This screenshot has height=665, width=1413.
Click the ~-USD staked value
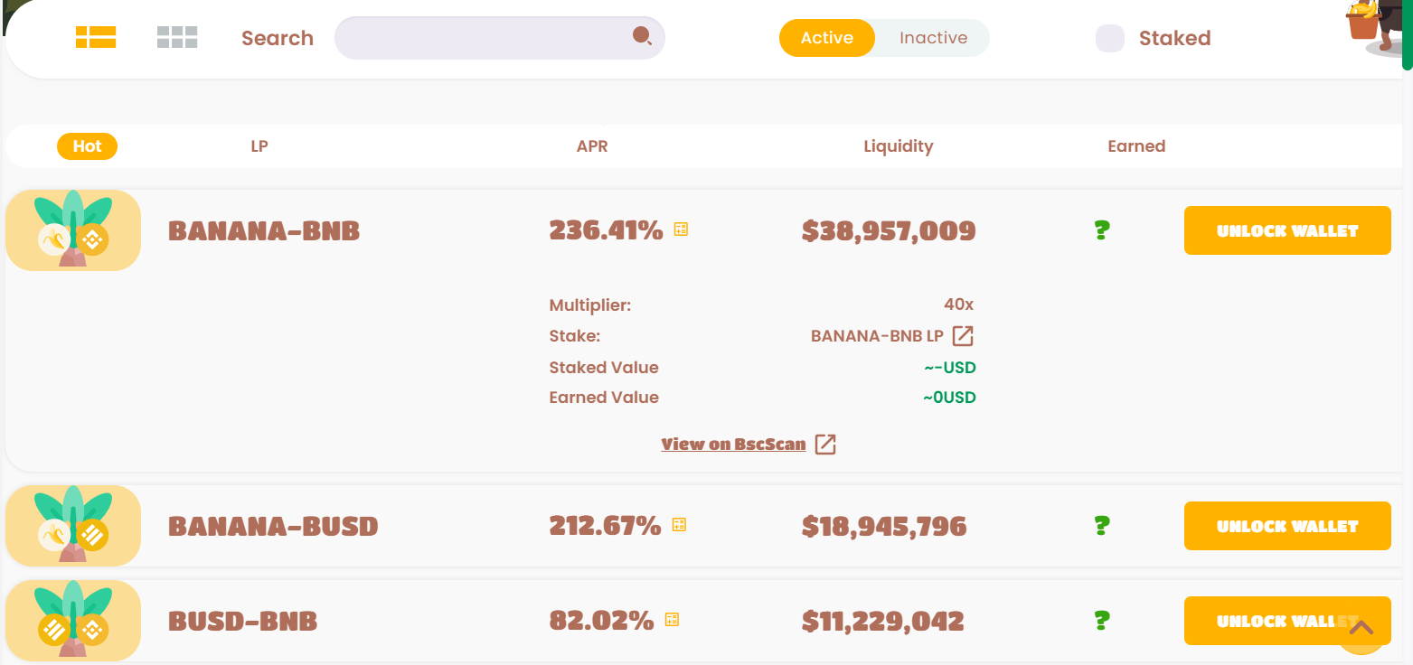pyautogui.click(x=950, y=368)
